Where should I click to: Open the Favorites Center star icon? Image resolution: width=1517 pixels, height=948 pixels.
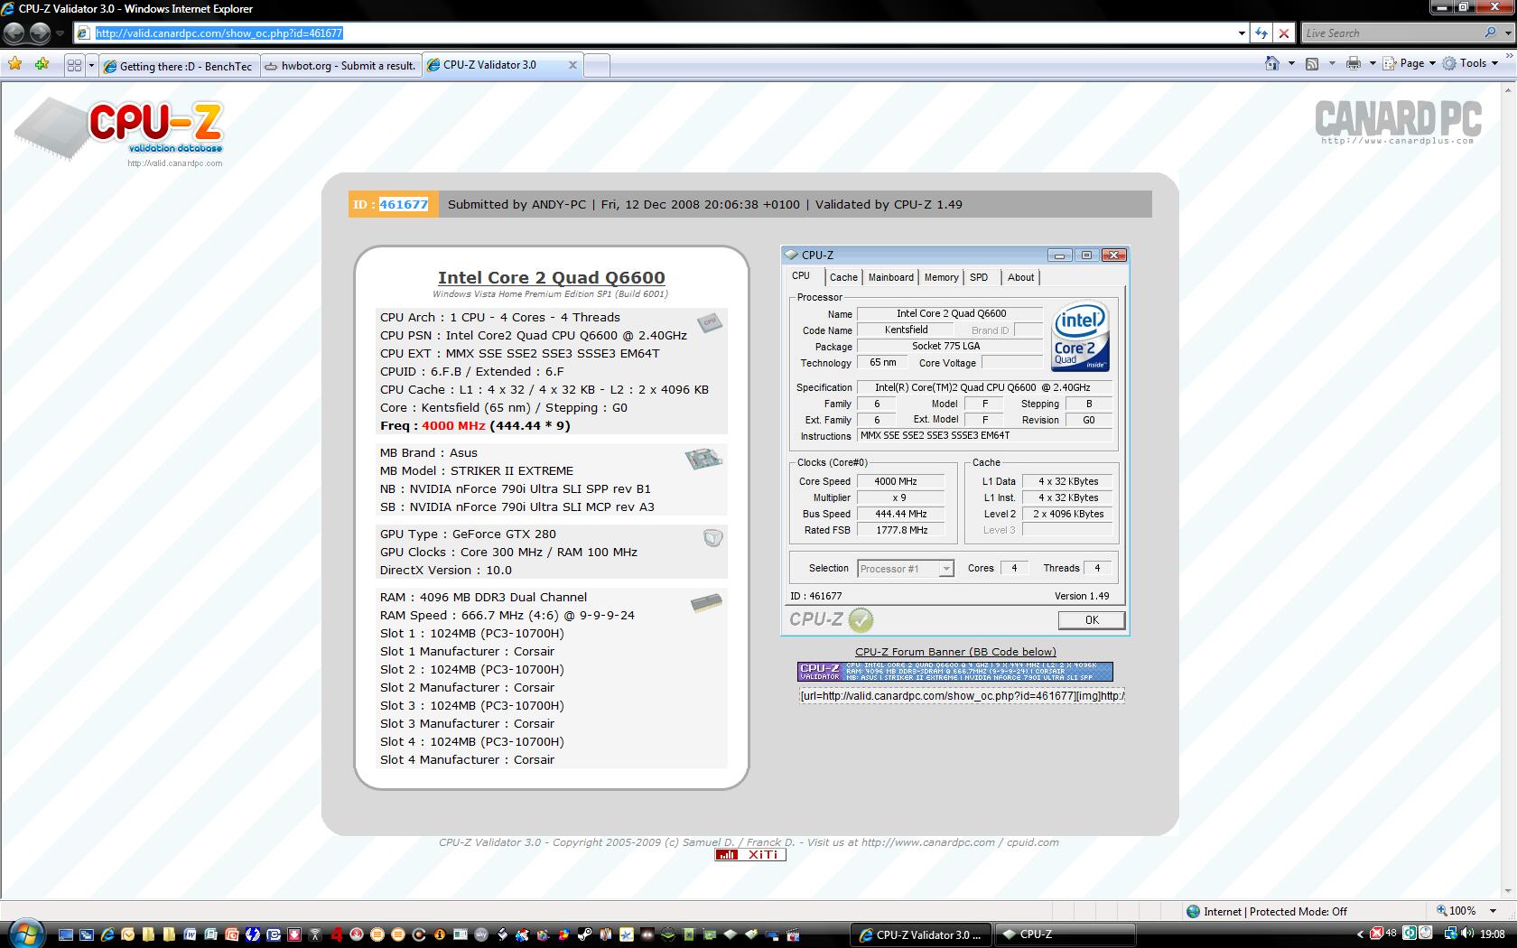pos(15,64)
